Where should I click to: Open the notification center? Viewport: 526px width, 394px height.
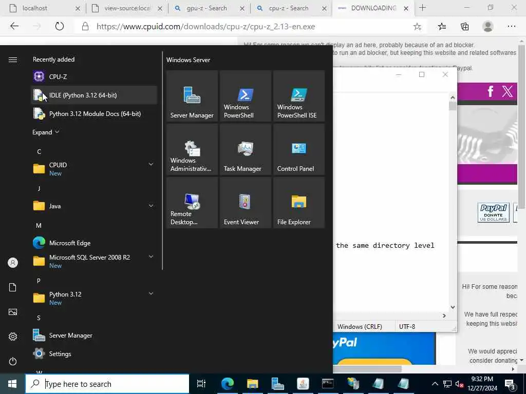click(510, 384)
